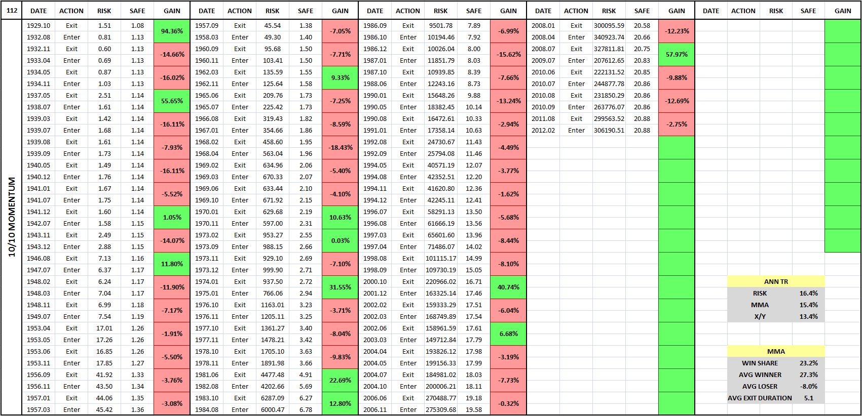Click the 11.80% gain cell
Screen dimensions: 862x416
coord(172,264)
